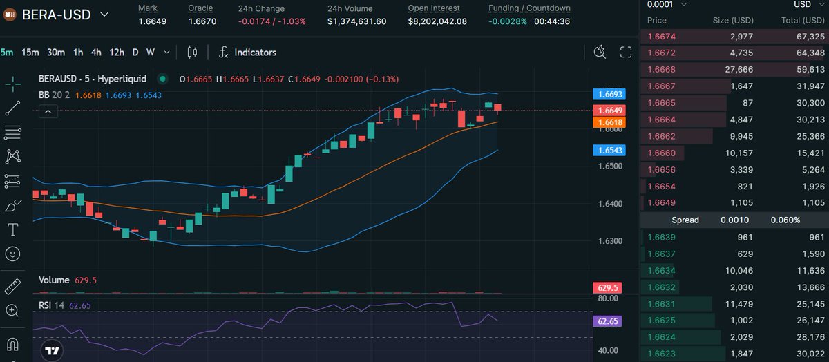This screenshot has height=362, width=829.
Task: Select the 1.6674 ask price row
Action: [734, 36]
